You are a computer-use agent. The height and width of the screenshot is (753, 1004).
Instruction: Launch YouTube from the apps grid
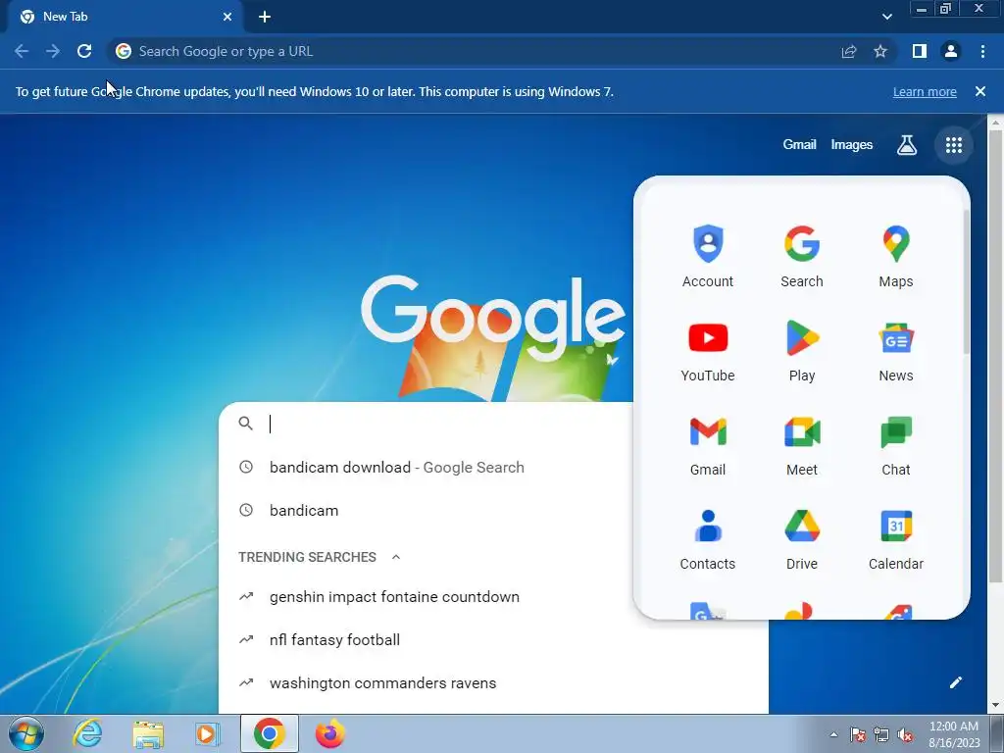click(x=708, y=351)
